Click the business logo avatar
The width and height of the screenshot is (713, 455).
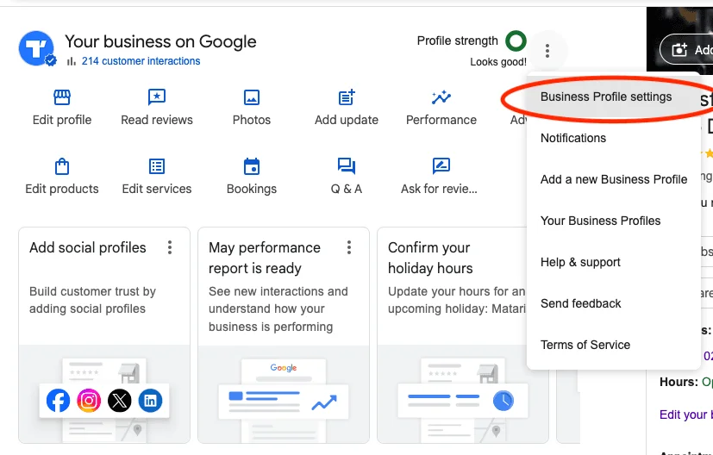click(37, 48)
